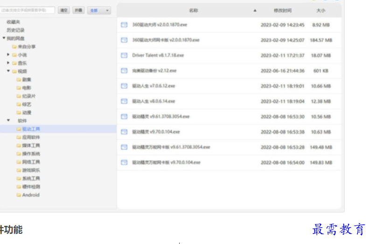Select the Driver Talent v8.1.7.18.exe file icon
Viewport: 369px width, 244px height.
point(124,55)
